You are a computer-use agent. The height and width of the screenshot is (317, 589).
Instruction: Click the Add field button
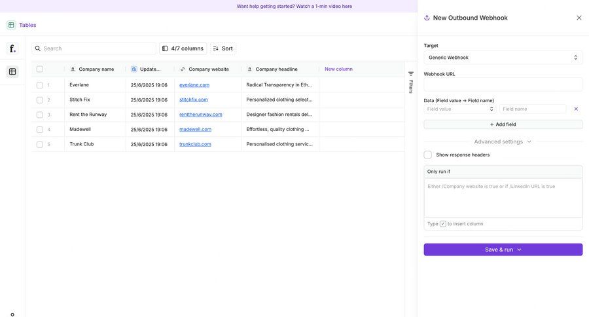pyautogui.click(x=503, y=124)
